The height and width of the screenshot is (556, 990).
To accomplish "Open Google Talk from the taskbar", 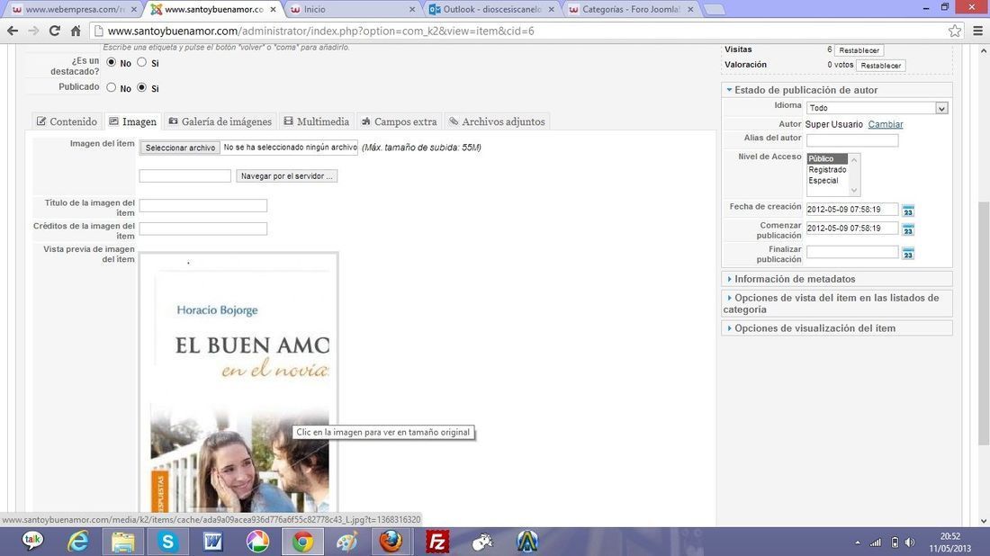I will click(32, 541).
